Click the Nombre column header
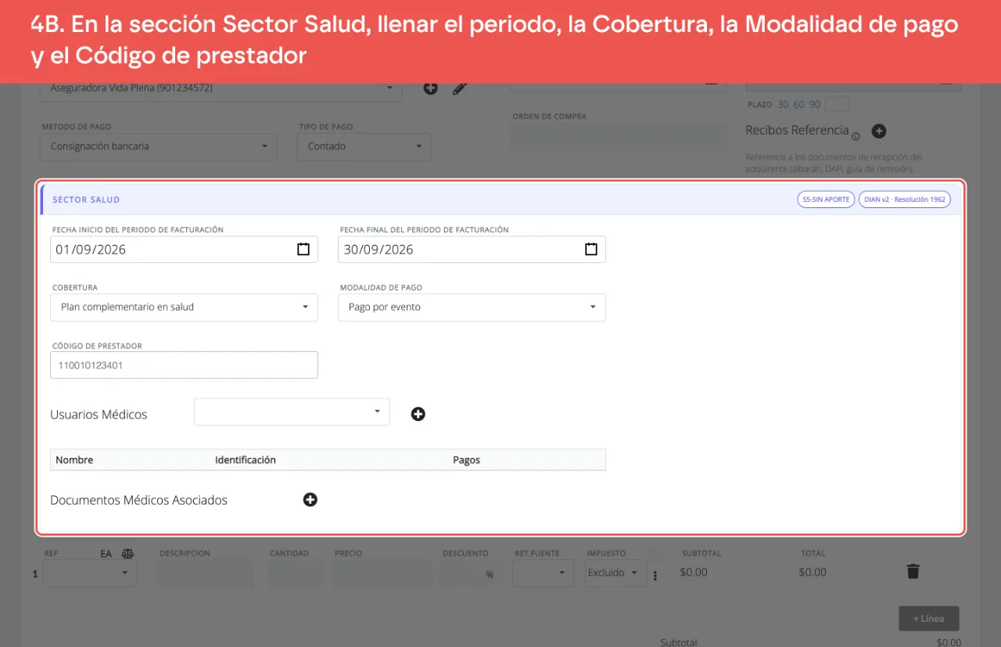 coord(74,460)
